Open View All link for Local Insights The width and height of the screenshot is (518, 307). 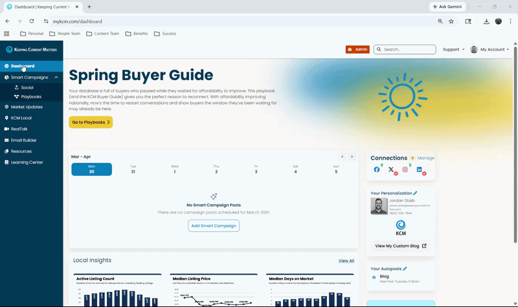346,261
